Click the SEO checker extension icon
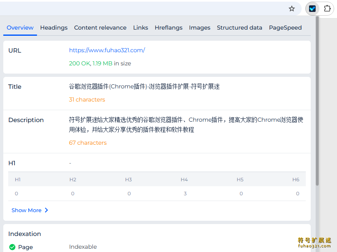The height and width of the screenshot is (252, 337). [x=312, y=9]
